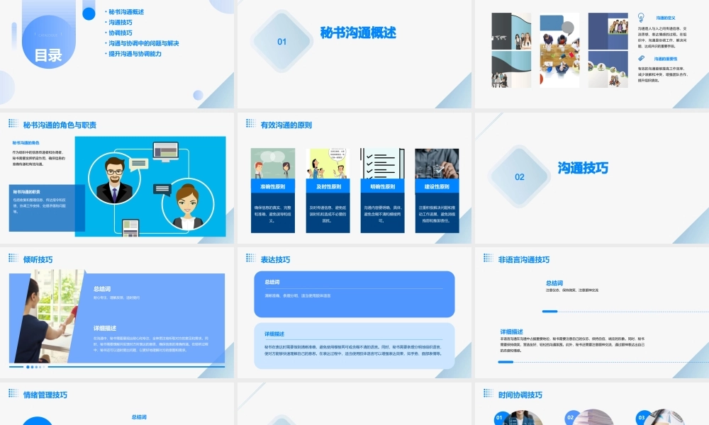Select the 有效沟通的原则 slide title

(286, 125)
